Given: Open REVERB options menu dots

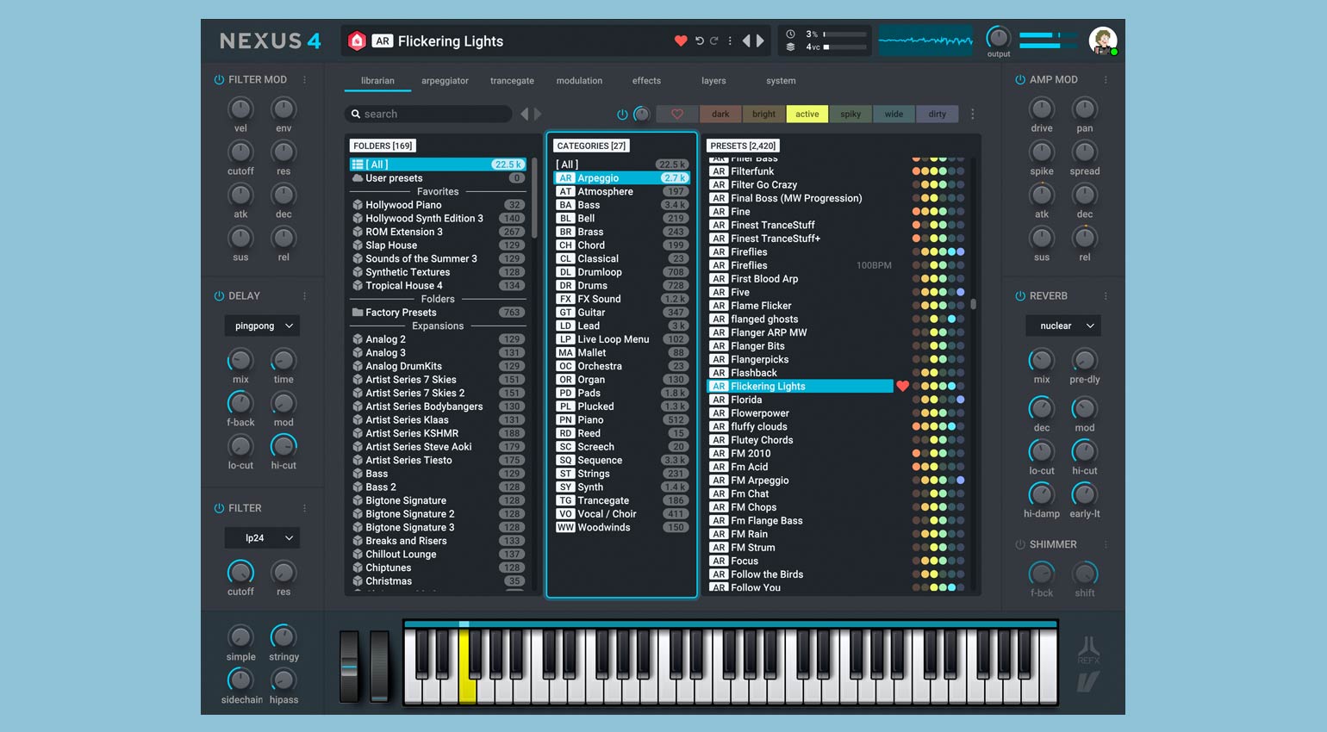Looking at the screenshot, I should click(1106, 295).
